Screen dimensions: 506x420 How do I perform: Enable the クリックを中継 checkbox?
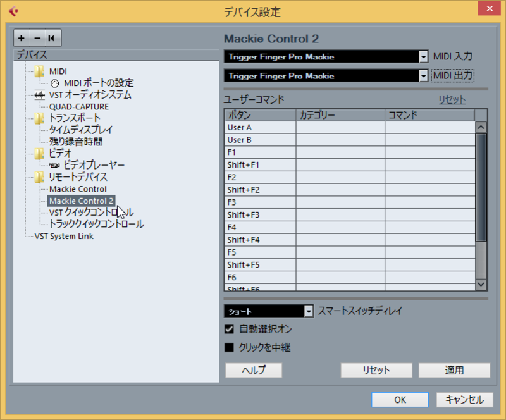(229, 348)
